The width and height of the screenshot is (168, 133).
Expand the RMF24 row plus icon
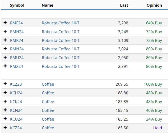(5, 23)
